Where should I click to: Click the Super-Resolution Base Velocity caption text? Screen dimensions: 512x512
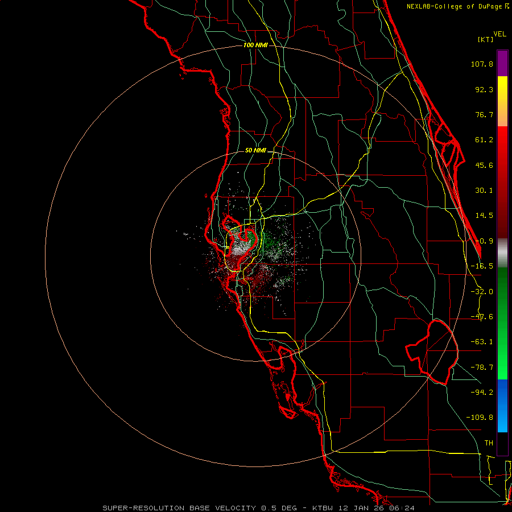click(x=259, y=508)
